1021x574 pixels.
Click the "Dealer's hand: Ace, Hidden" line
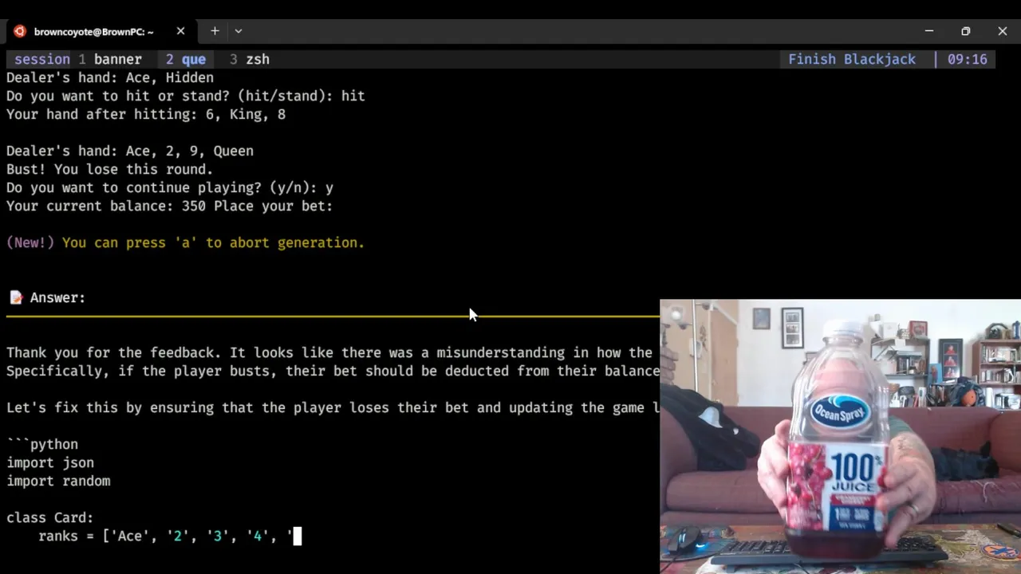(110, 77)
